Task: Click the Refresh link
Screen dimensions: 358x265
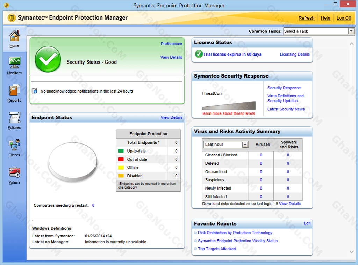Action: [306, 18]
